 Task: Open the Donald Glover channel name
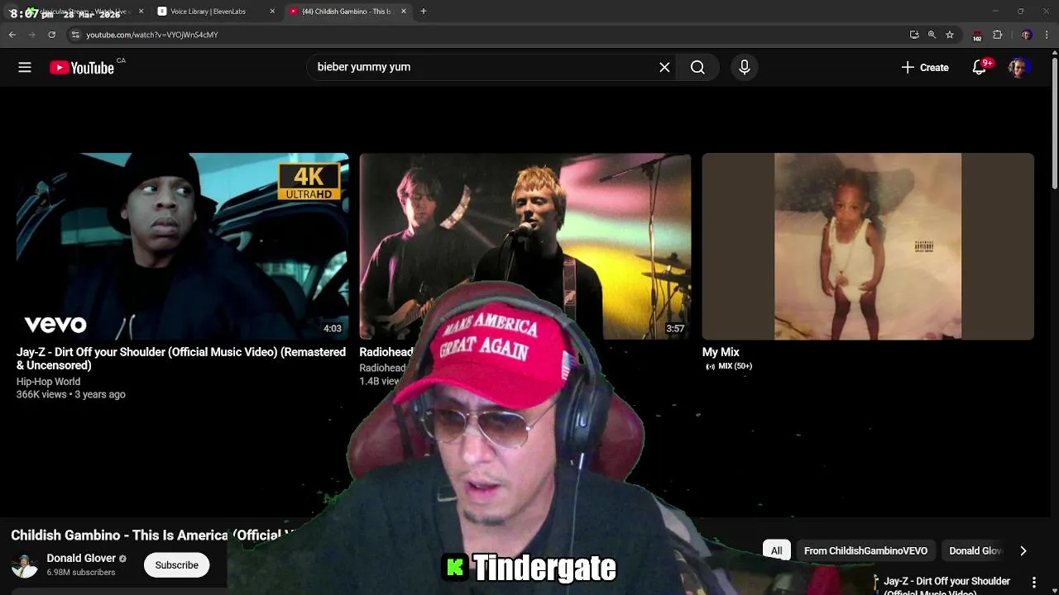click(81, 559)
